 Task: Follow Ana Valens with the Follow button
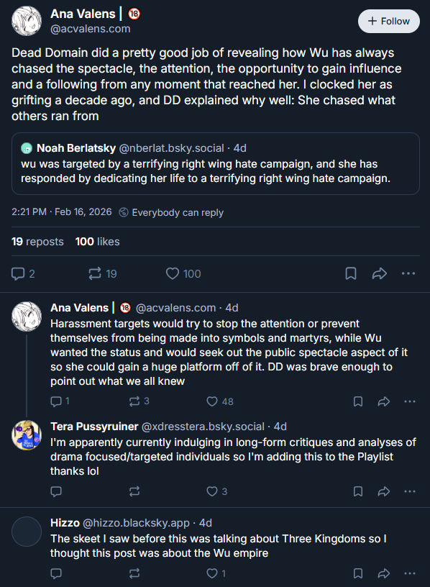pos(388,22)
